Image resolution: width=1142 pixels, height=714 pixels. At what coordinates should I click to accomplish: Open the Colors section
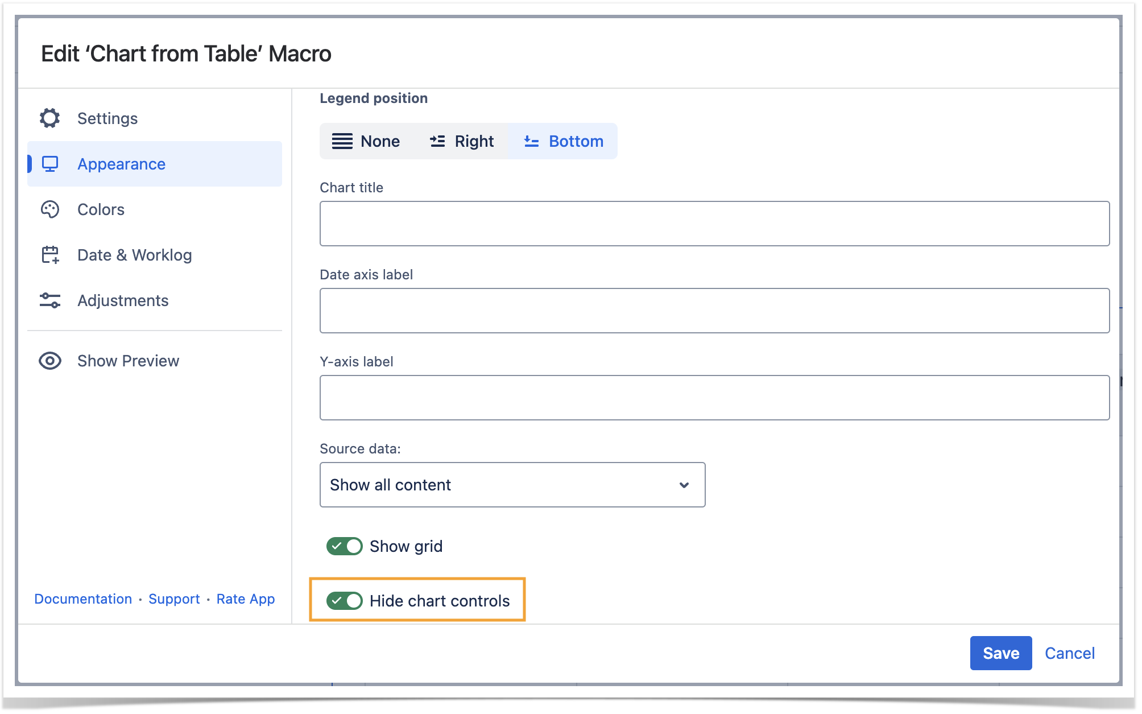[101, 209]
